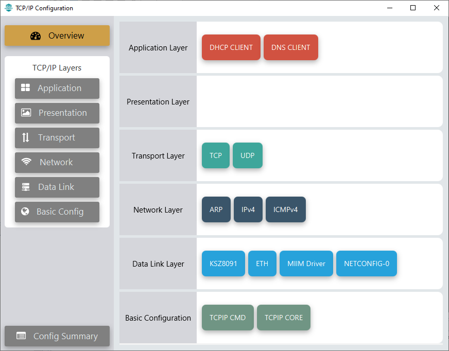Open the TCP component
Screen dimensions: 449x351
coord(216,155)
